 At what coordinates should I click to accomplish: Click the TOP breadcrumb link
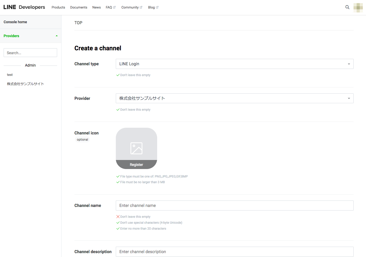click(x=78, y=23)
